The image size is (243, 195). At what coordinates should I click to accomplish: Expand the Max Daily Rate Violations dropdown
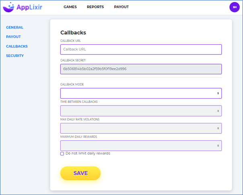click(141, 128)
